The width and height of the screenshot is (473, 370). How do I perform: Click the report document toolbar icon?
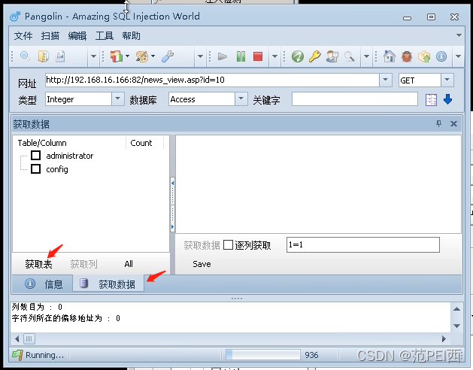click(x=60, y=56)
